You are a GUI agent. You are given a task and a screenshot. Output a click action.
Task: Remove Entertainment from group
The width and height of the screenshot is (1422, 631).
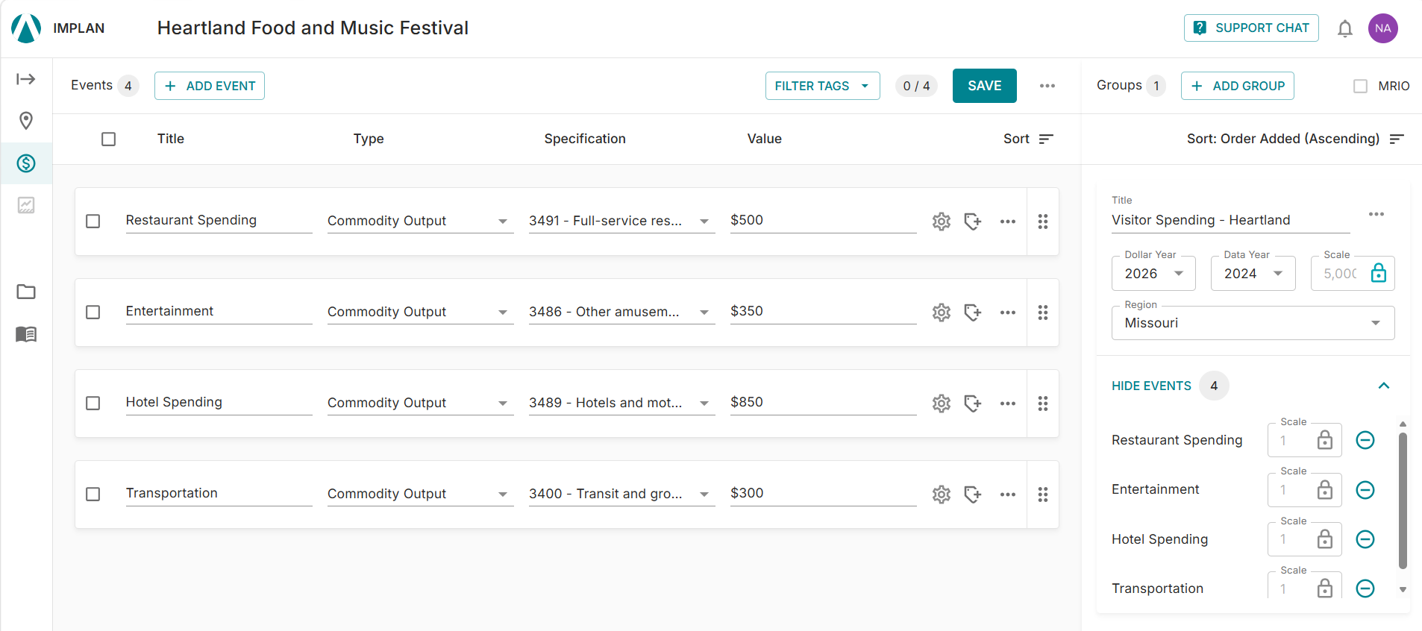[x=1365, y=490]
